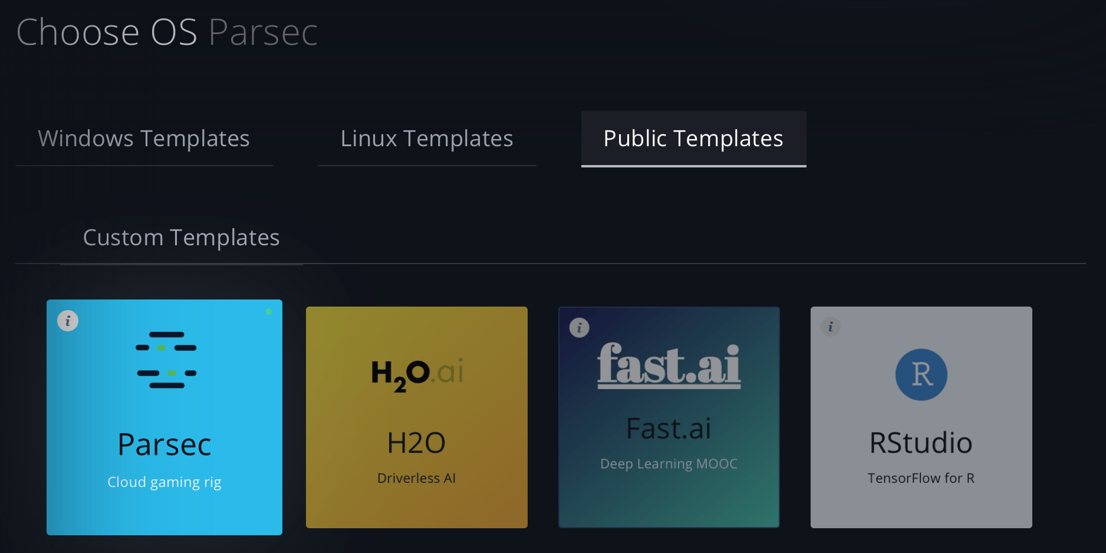Open the Linux Templates tab

click(427, 139)
